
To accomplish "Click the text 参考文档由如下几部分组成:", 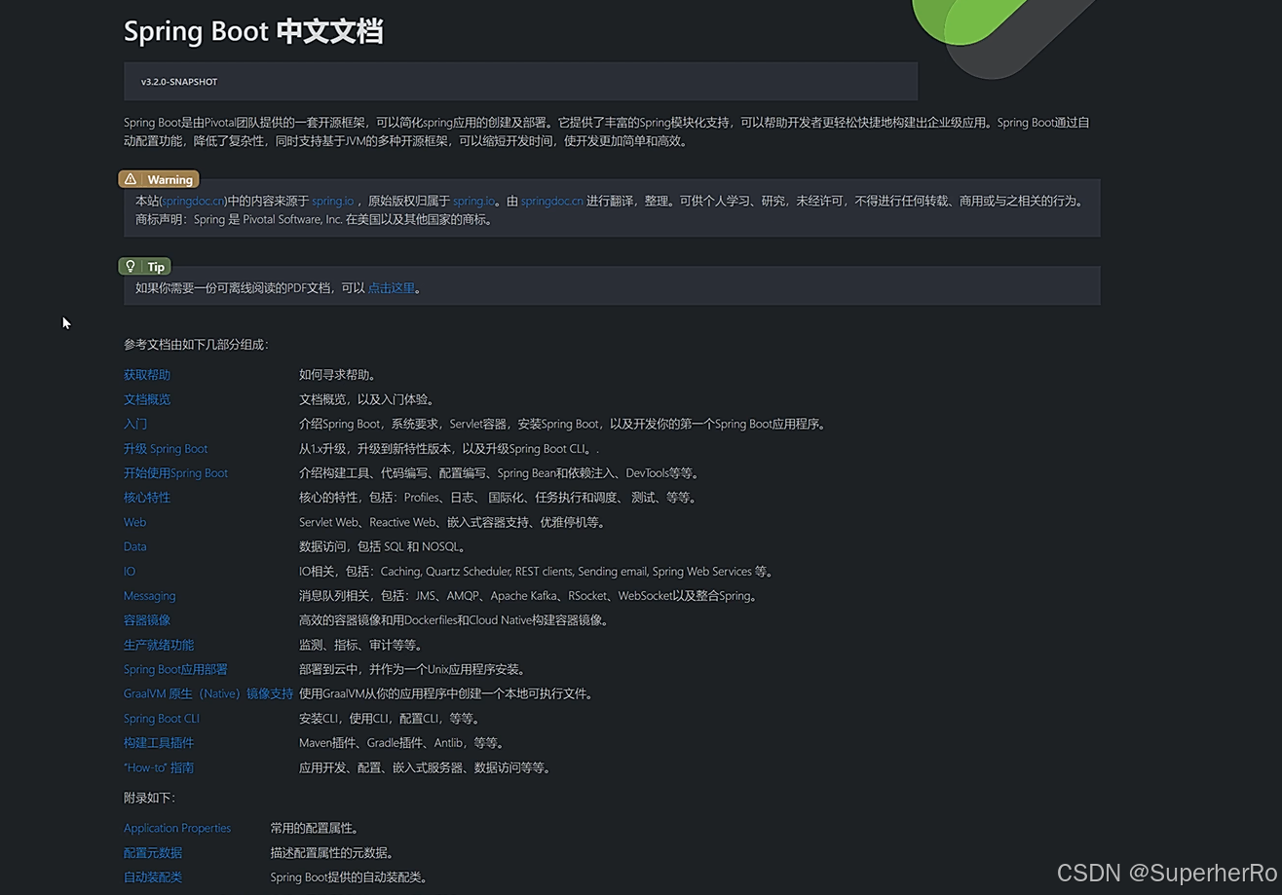I will pos(196,345).
